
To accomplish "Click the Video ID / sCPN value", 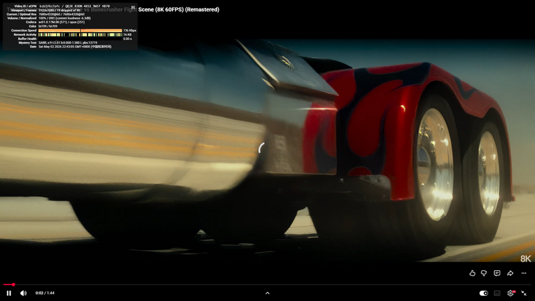I will click(74, 6).
